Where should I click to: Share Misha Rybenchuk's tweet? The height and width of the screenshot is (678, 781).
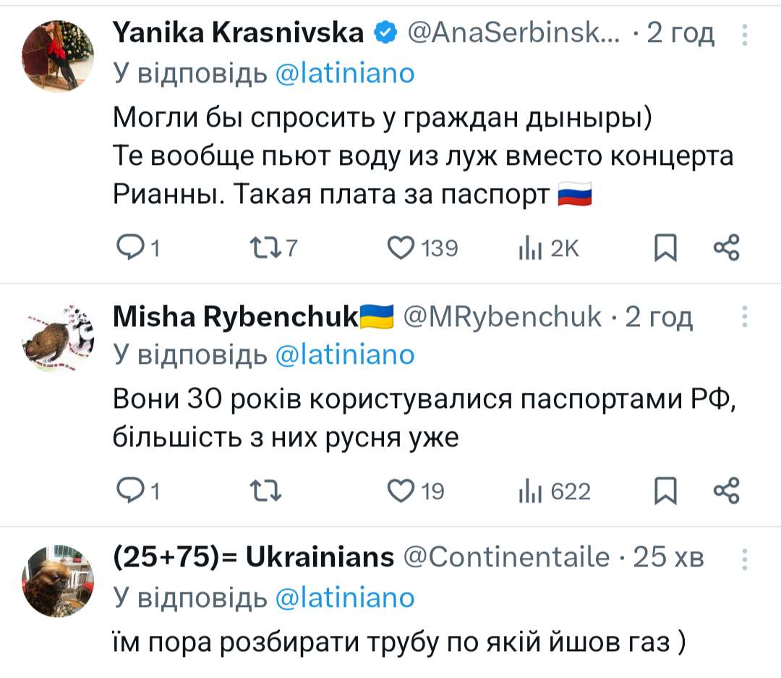point(726,491)
